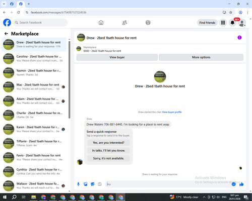Open account avatar menu
The image size is (252, 201).
click(x=242, y=23)
